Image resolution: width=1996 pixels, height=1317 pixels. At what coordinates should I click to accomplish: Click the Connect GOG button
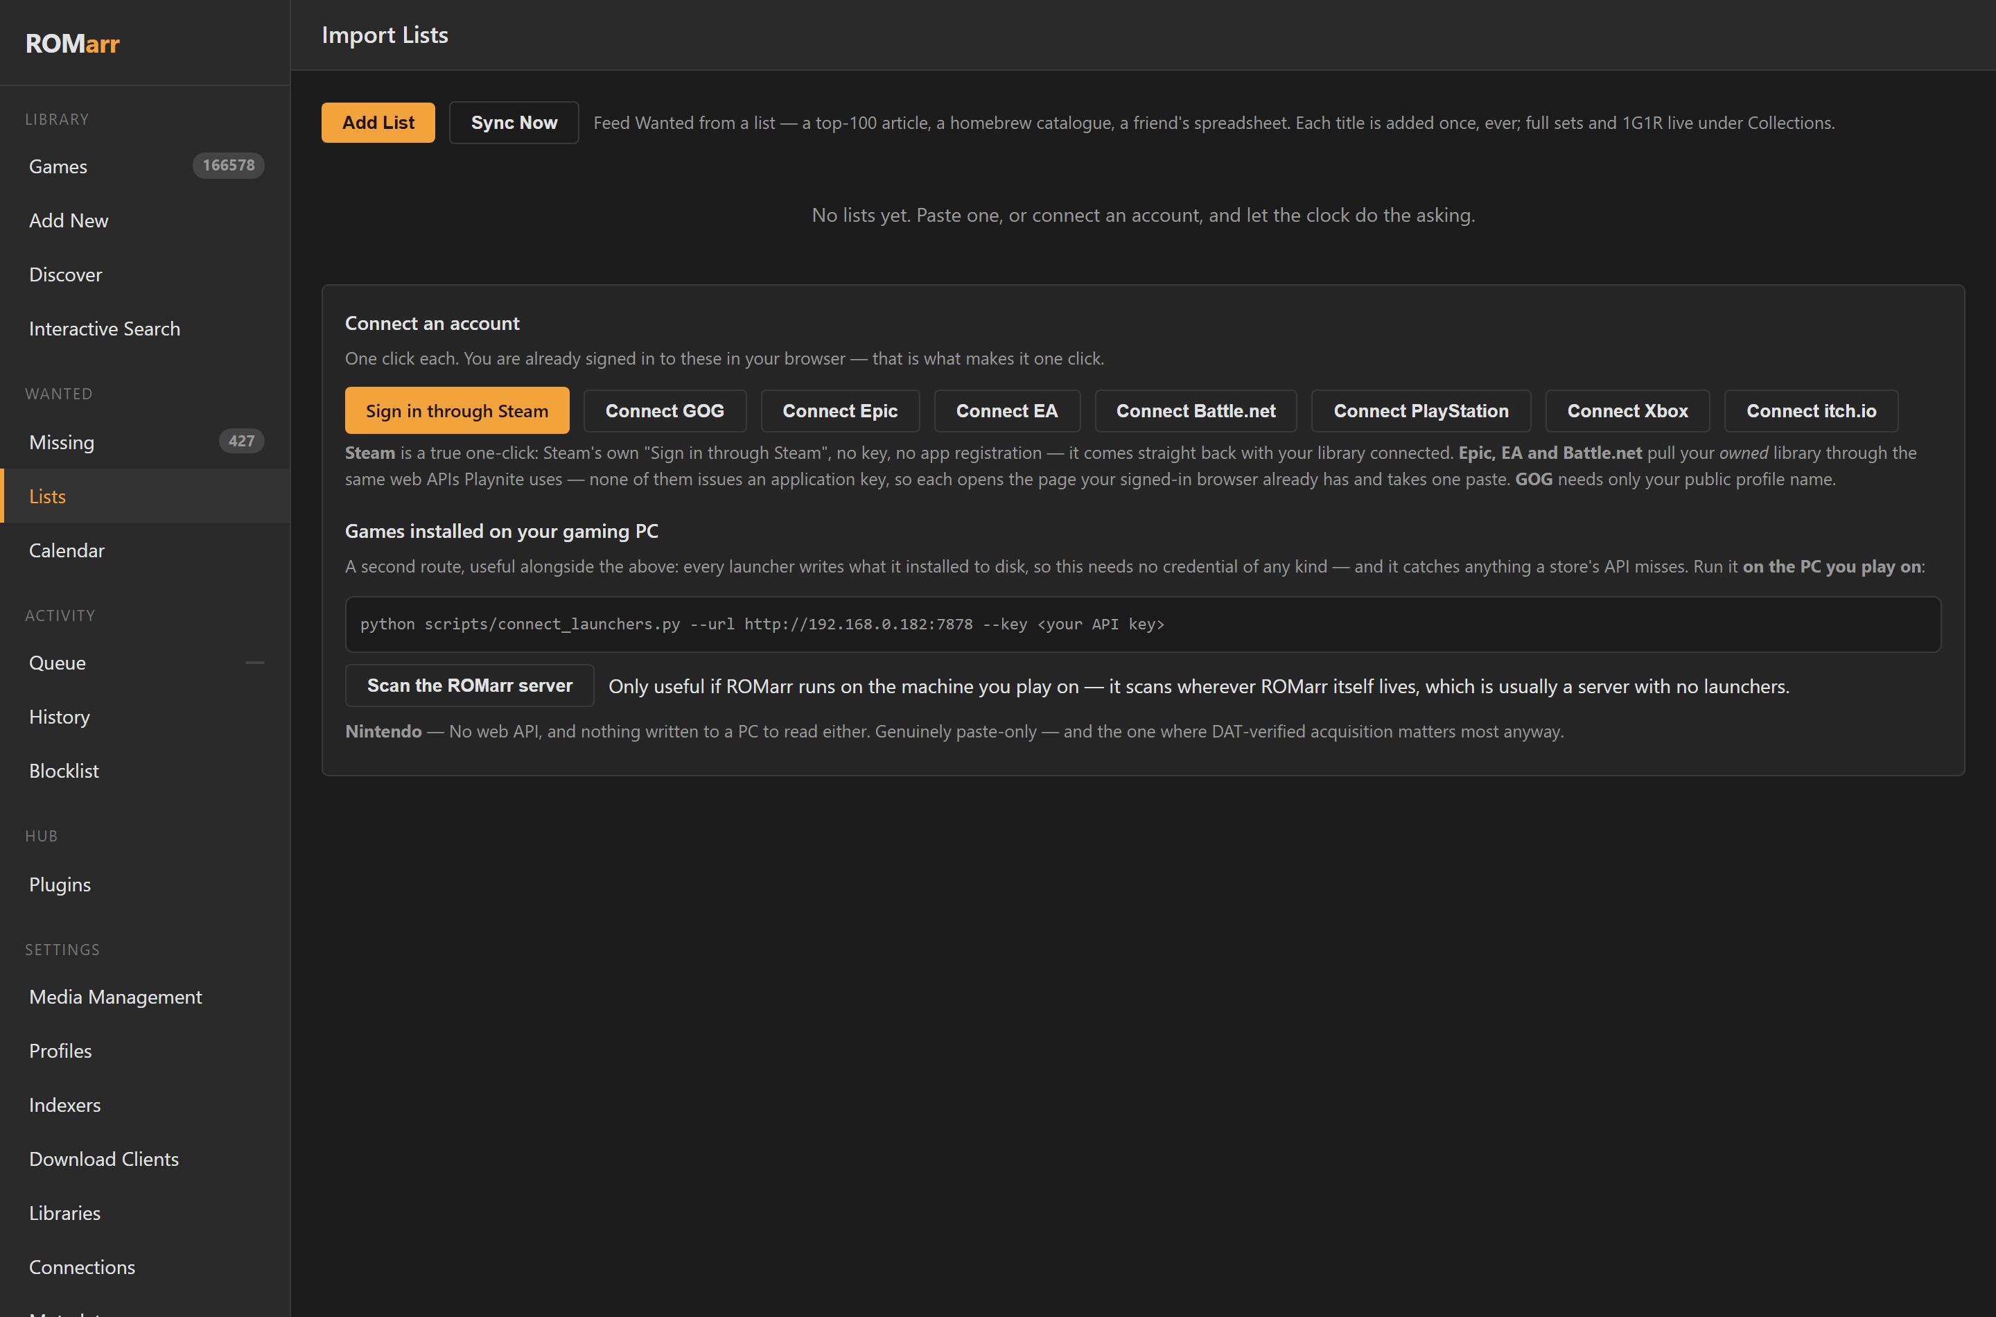pos(664,411)
